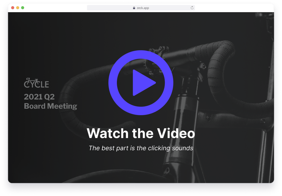Click the padlock icon beside zeck.app

pos(134,8)
